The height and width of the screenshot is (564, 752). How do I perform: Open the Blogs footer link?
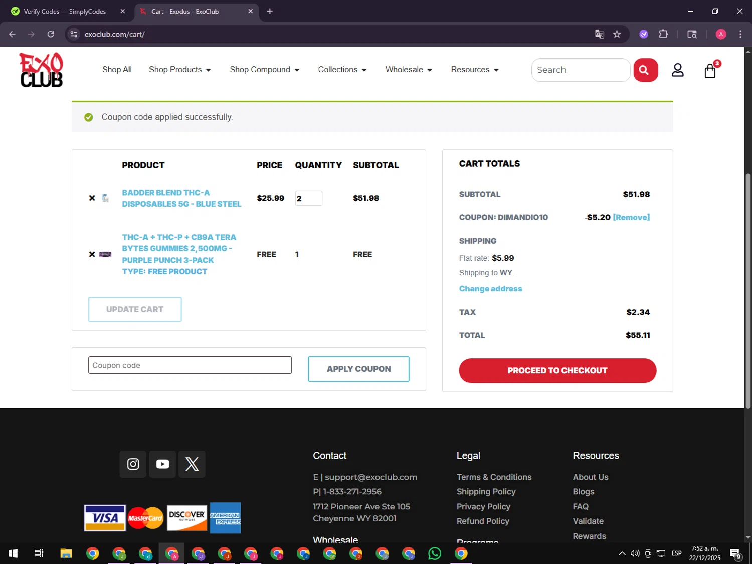click(584, 492)
